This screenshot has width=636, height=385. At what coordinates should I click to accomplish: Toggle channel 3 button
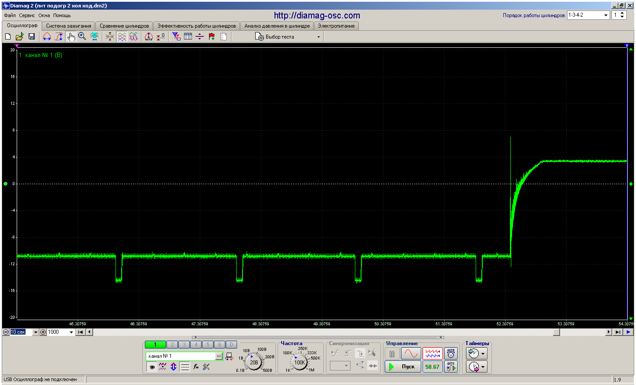[x=184, y=345]
